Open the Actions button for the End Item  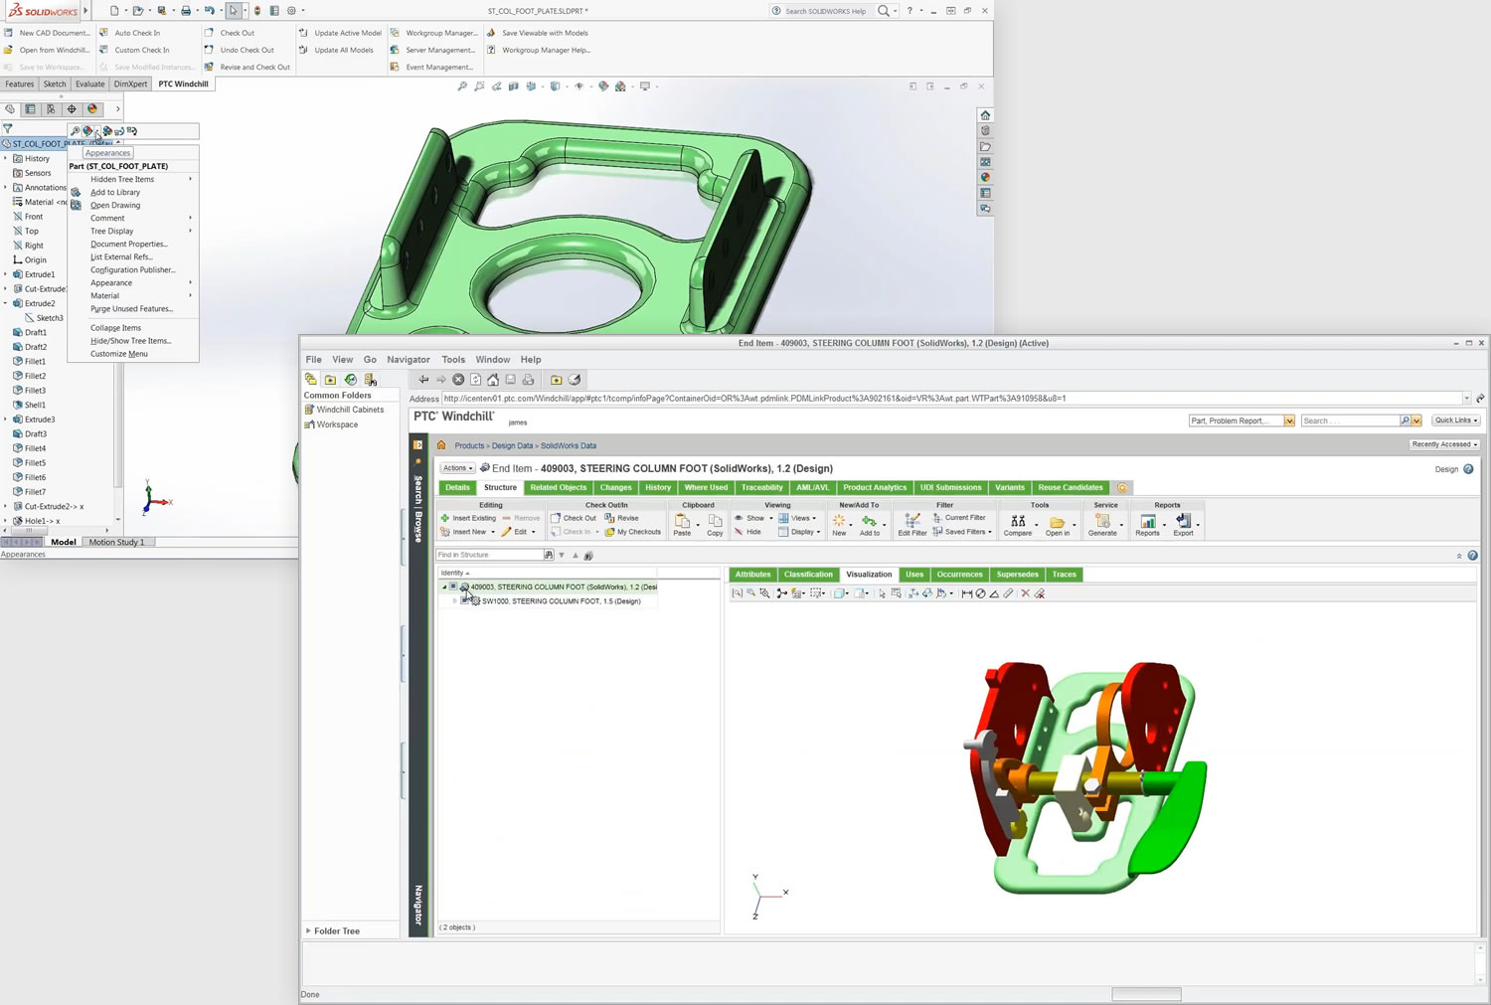pyautogui.click(x=457, y=468)
